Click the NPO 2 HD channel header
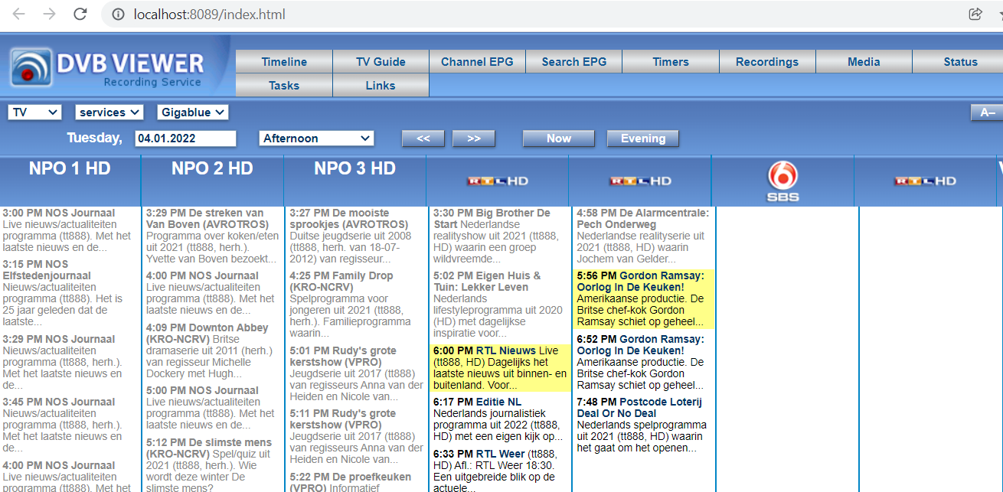This screenshot has width=1003, height=492. pos(212,168)
